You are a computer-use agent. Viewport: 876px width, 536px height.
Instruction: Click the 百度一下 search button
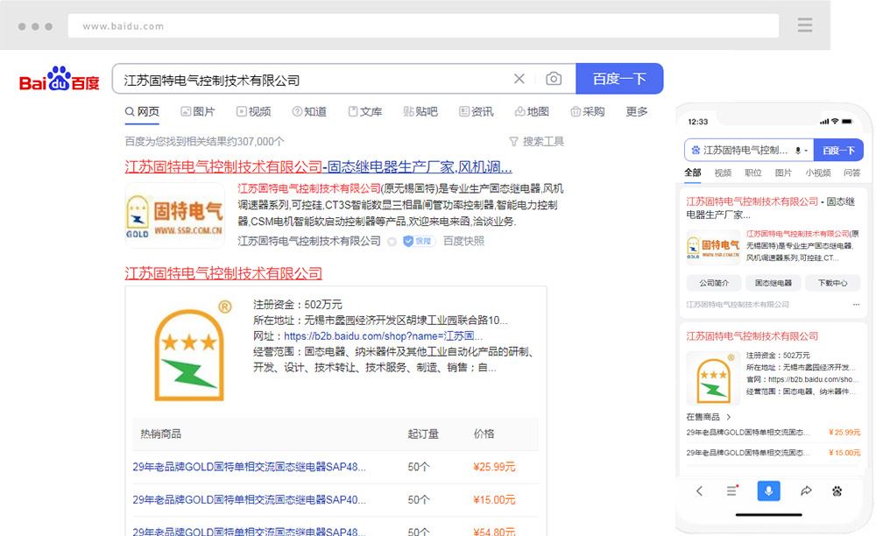click(x=619, y=79)
